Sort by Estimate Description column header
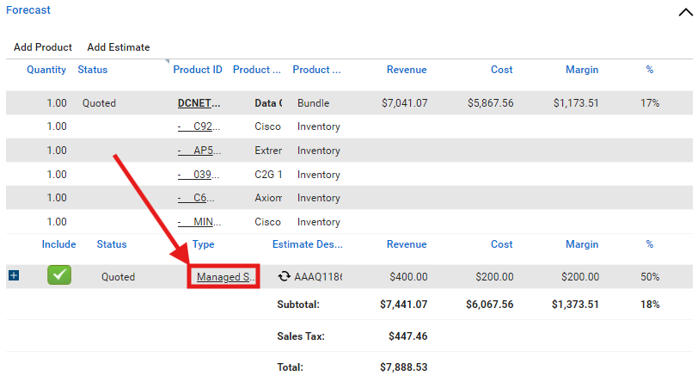The width and height of the screenshot is (698, 382). 307,244
